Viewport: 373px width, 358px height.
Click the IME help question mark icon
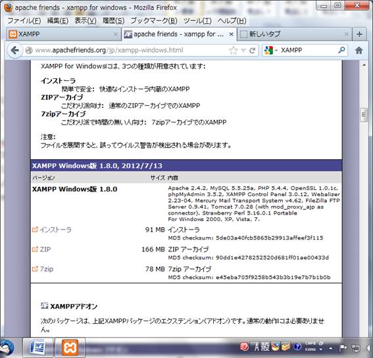click(297, 347)
